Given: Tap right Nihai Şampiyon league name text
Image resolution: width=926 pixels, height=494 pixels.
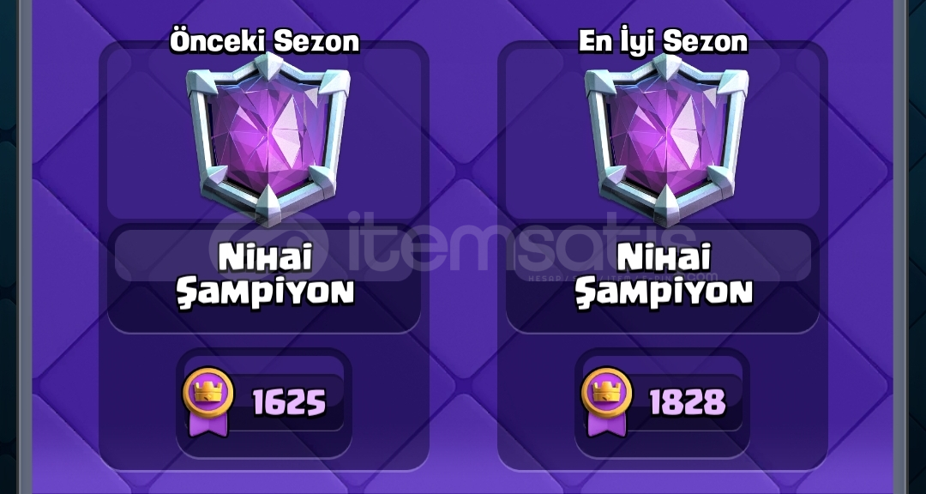Looking at the screenshot, I should [664, 275].
